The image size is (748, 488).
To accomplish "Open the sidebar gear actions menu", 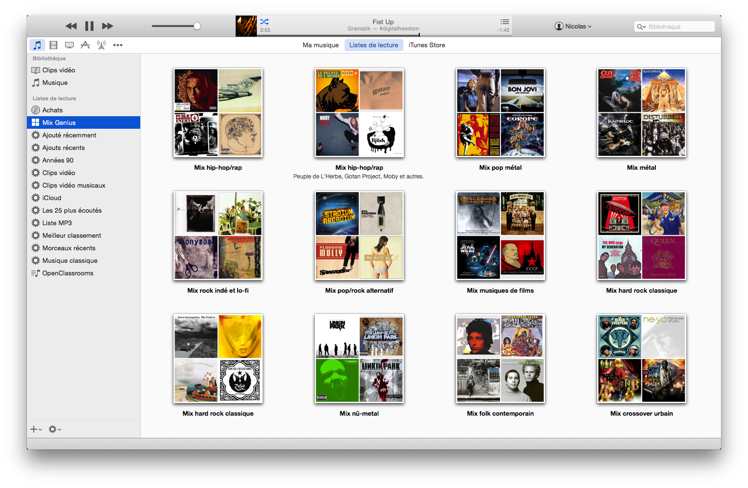I will 54,429.
